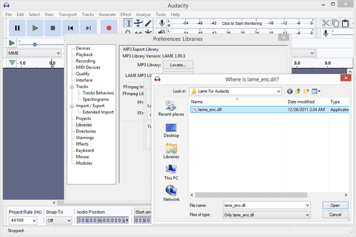Select the lame_enc.dll file

click(210, 109)
